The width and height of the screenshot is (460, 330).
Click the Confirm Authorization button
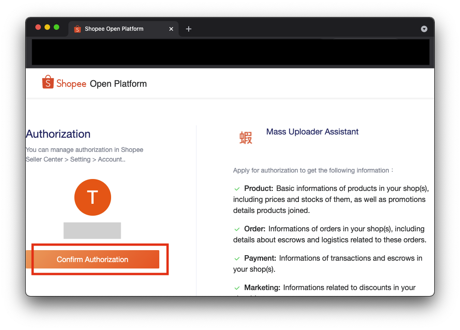pyautogui.click(x=92, y=259)
